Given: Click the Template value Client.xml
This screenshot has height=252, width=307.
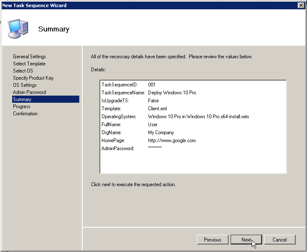Looking at the screenshot, I should pyautogui.click(x=157, y=109).
